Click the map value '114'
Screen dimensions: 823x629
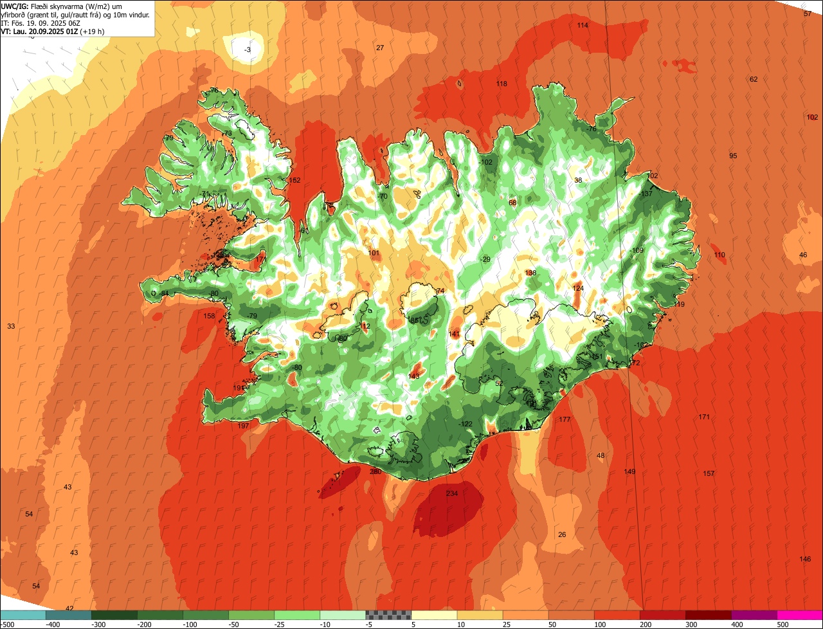[x=583, y=25]
